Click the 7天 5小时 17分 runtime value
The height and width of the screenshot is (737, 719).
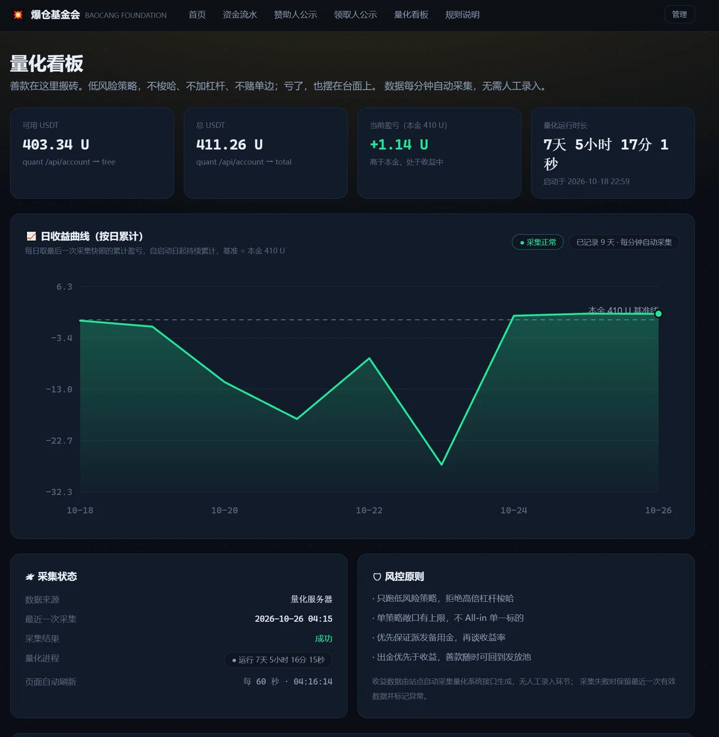pyautogui.click(x=606, y=154)
